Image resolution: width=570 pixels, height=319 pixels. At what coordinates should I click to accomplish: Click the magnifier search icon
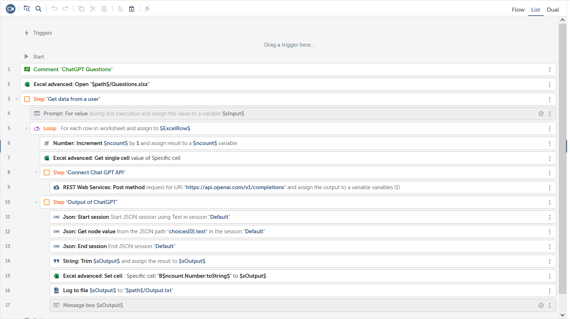[x=38, y=9]
